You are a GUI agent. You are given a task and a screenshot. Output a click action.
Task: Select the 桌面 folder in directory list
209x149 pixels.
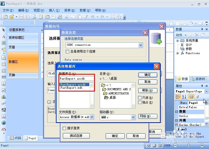click(x=110, y=98)
